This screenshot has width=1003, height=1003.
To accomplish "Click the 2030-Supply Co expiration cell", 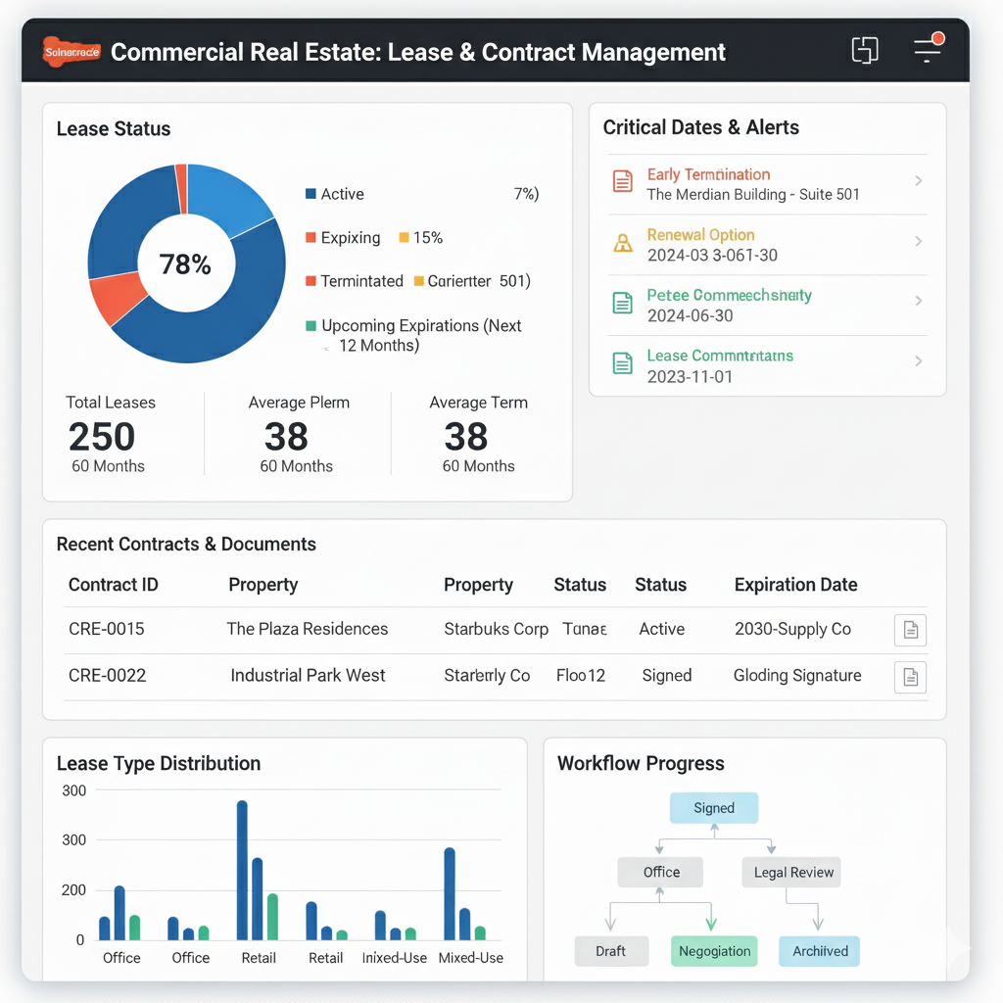I will (x=792, y=629).
